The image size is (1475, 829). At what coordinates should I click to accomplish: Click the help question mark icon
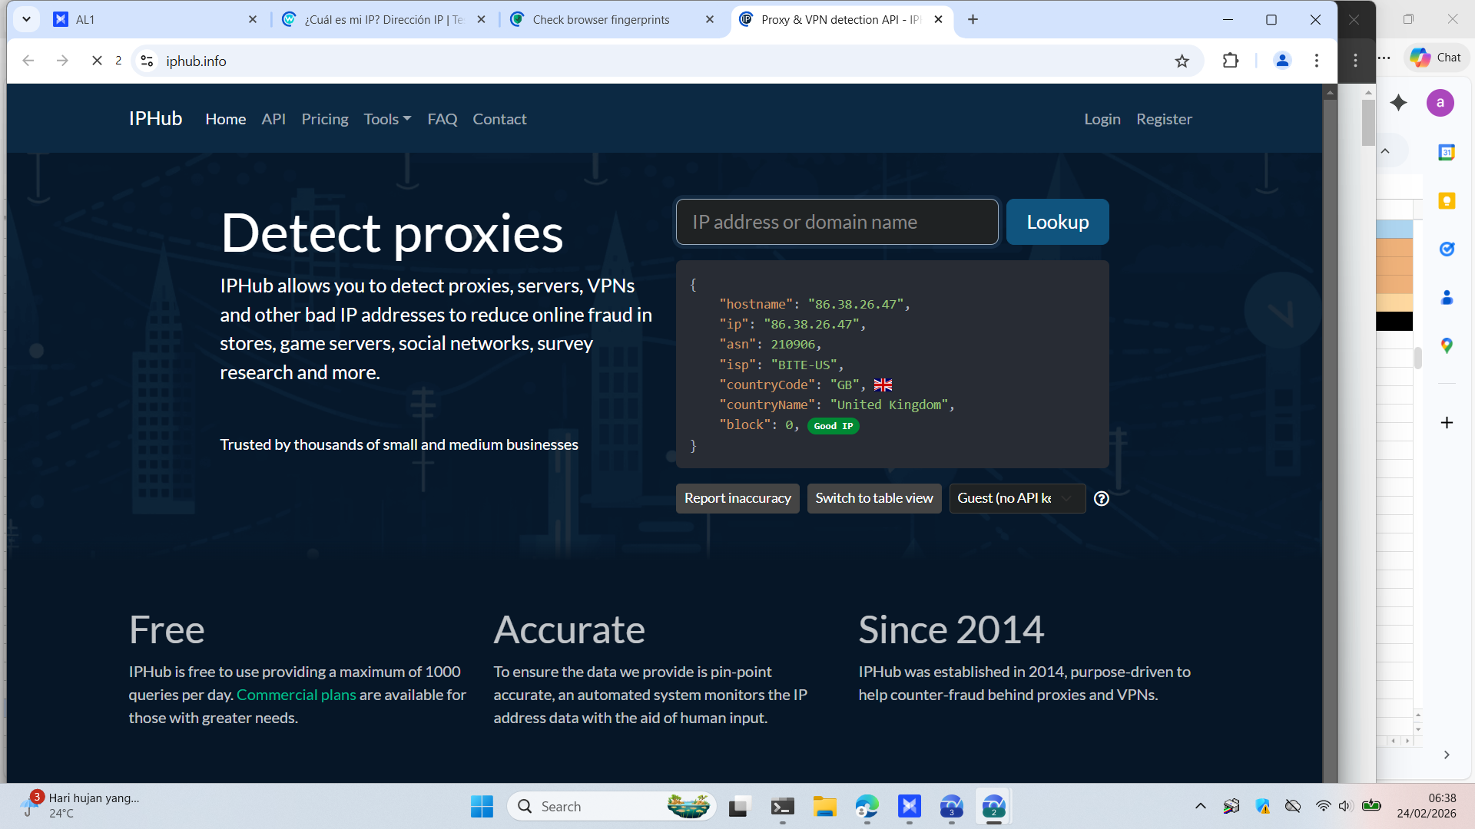coord(1101,498)
